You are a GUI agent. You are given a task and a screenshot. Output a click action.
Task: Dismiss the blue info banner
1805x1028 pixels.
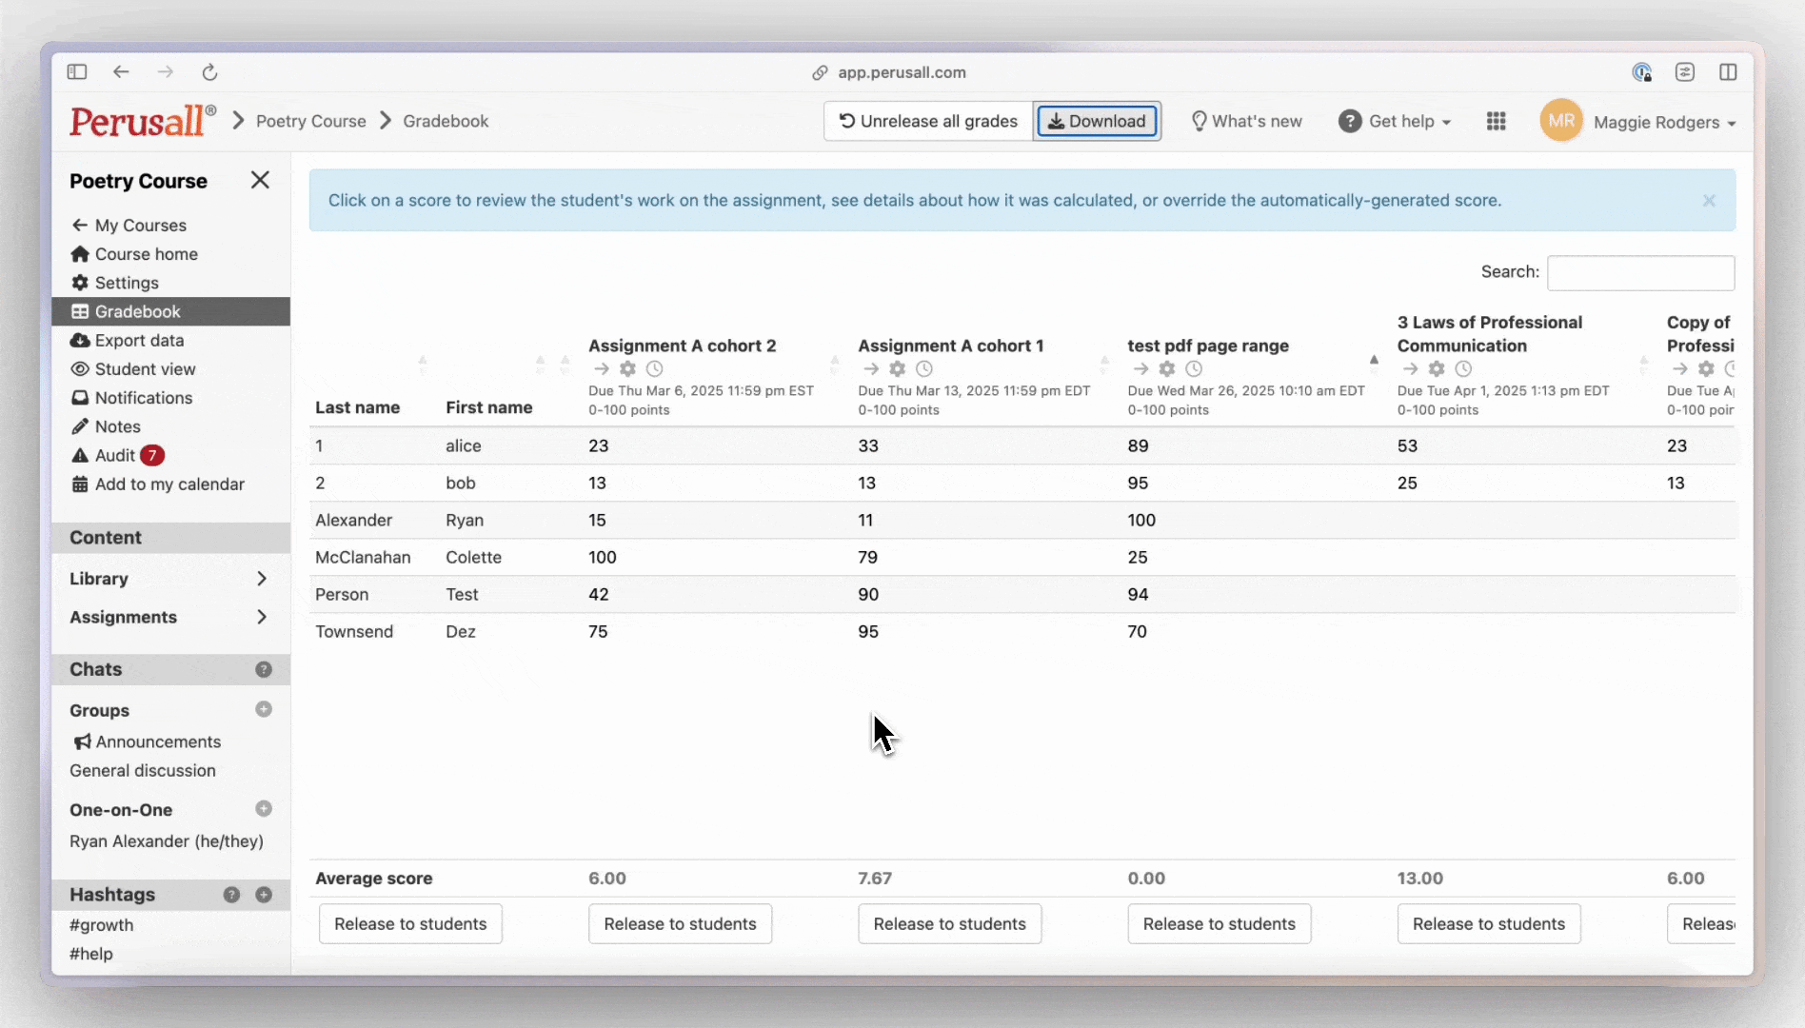[1709, 200]
